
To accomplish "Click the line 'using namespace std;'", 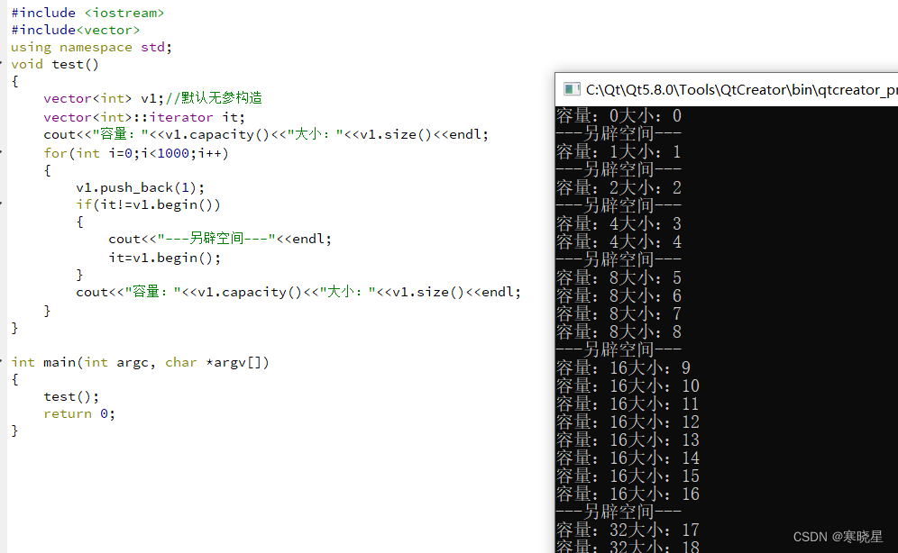I will click(91, 47).
